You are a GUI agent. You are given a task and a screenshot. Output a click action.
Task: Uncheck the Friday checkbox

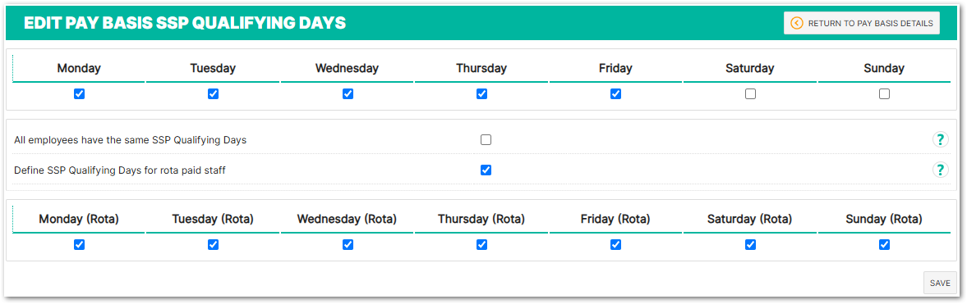[x=615, y=94]
